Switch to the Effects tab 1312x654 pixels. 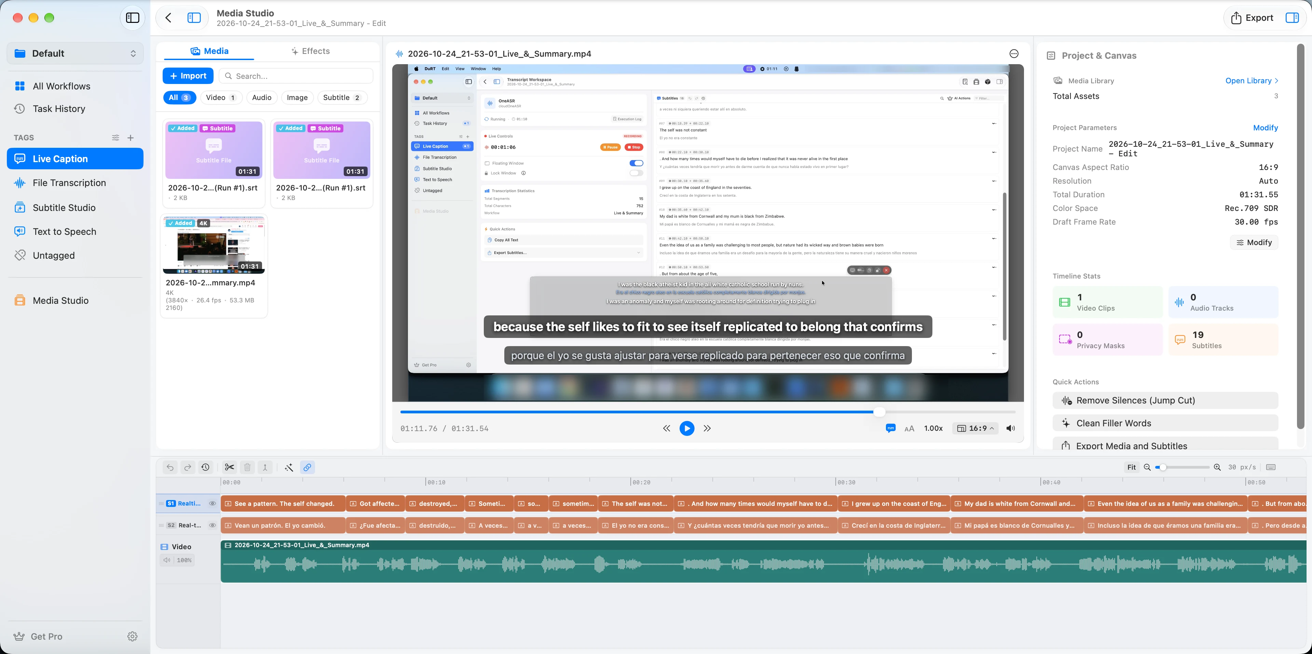[310, 51]
